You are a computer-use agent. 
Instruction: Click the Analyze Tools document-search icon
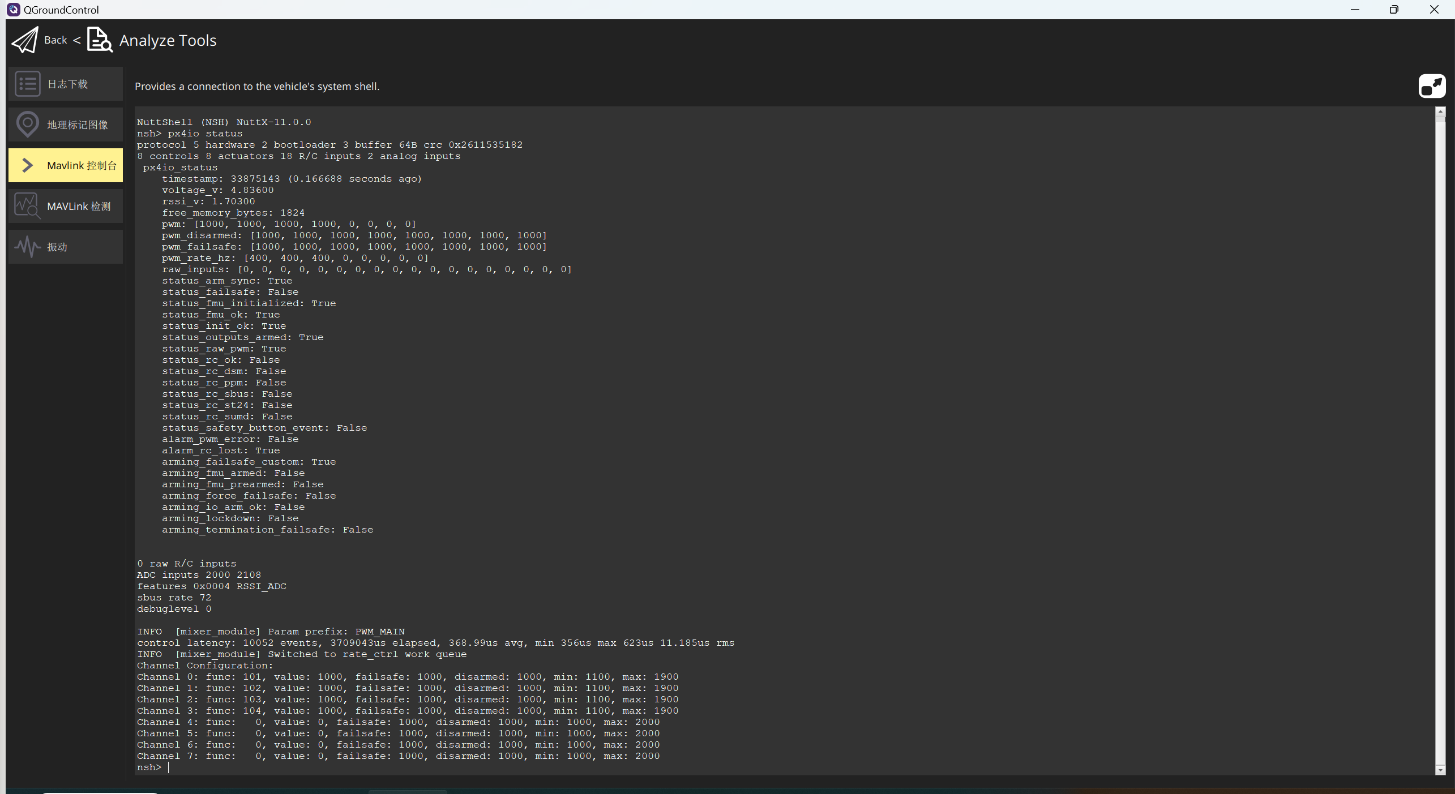(100, 40)
